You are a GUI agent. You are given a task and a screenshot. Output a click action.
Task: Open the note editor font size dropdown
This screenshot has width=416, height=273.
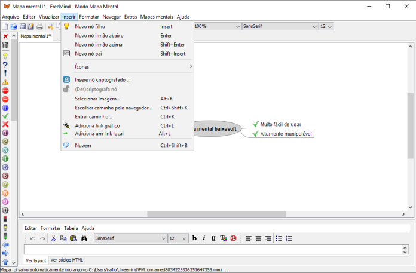point(178,238)
